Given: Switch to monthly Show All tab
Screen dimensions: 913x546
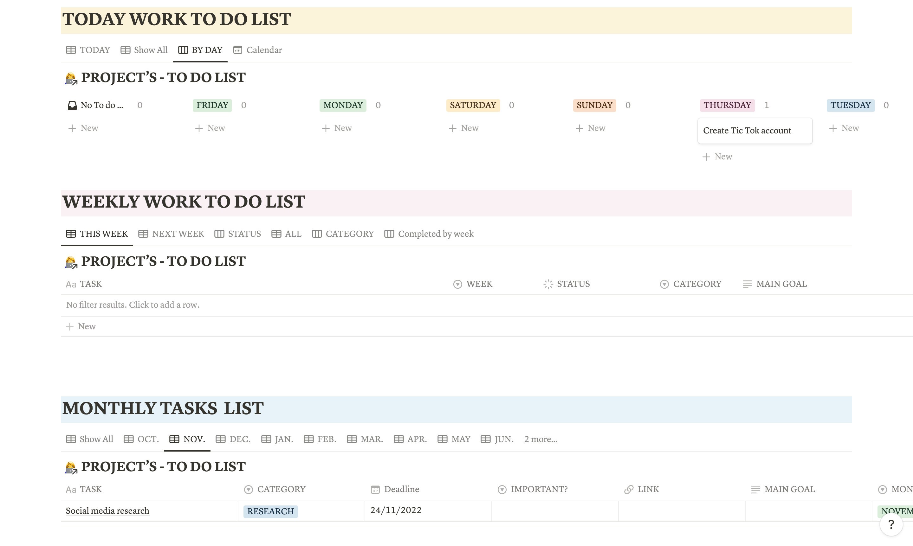Looking at the screenshot, I should click(89, 439).
